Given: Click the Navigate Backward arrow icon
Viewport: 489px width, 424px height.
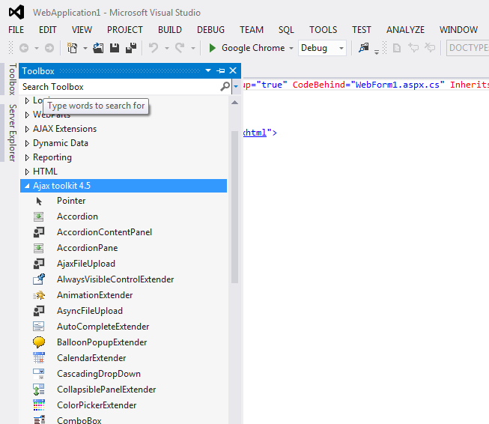Looking at the screenshot, I should (24, 48).
